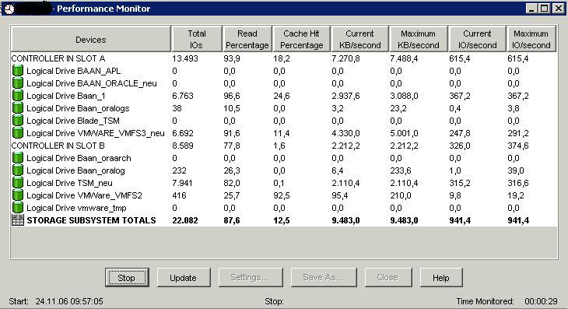Select the Baan_1 drive icon
This screenshot has height=309, width=568.
pyautogui.click(x=18, y=96)
